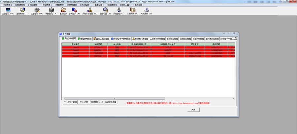Click the 系统锁定 (Y) lock icon

[119, 11]
